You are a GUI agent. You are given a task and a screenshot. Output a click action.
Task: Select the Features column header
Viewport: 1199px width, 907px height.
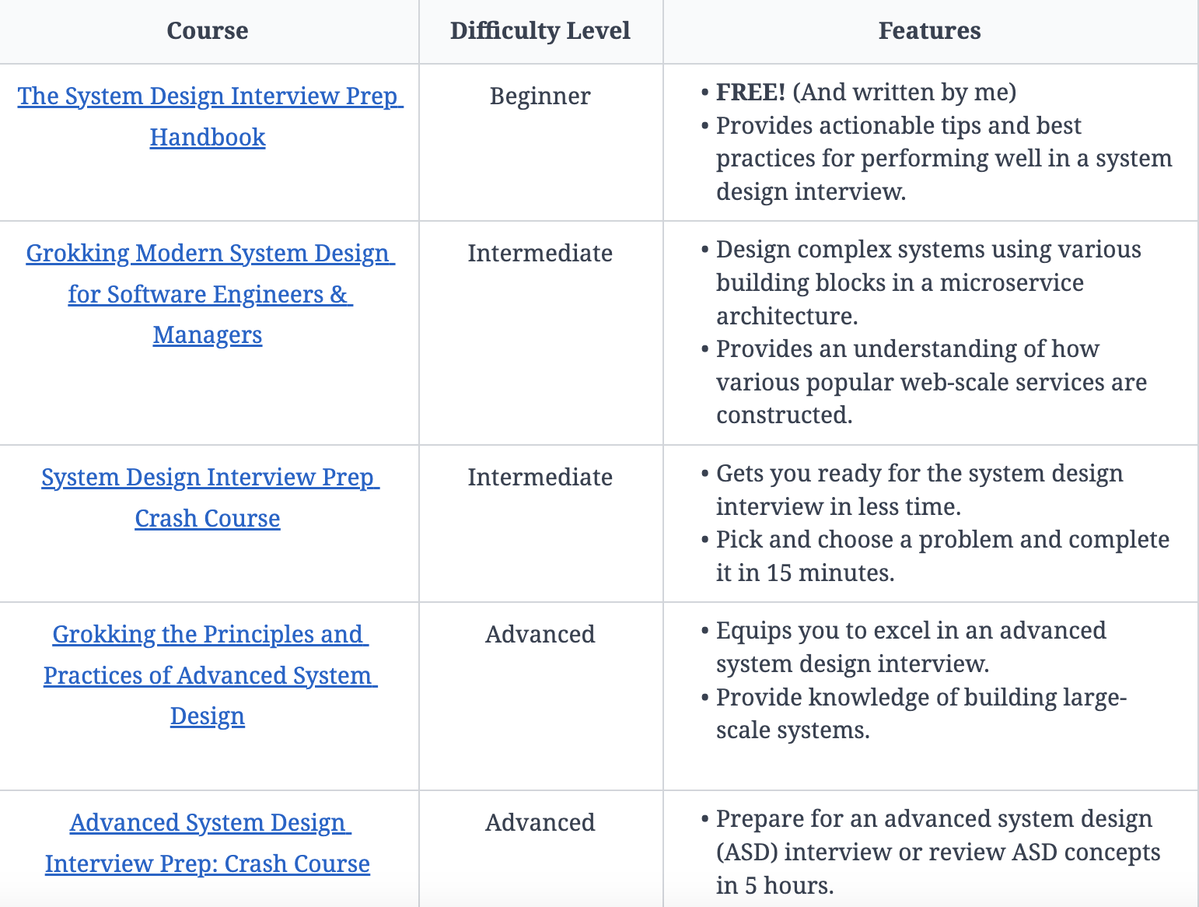click(x=929, y=31)
